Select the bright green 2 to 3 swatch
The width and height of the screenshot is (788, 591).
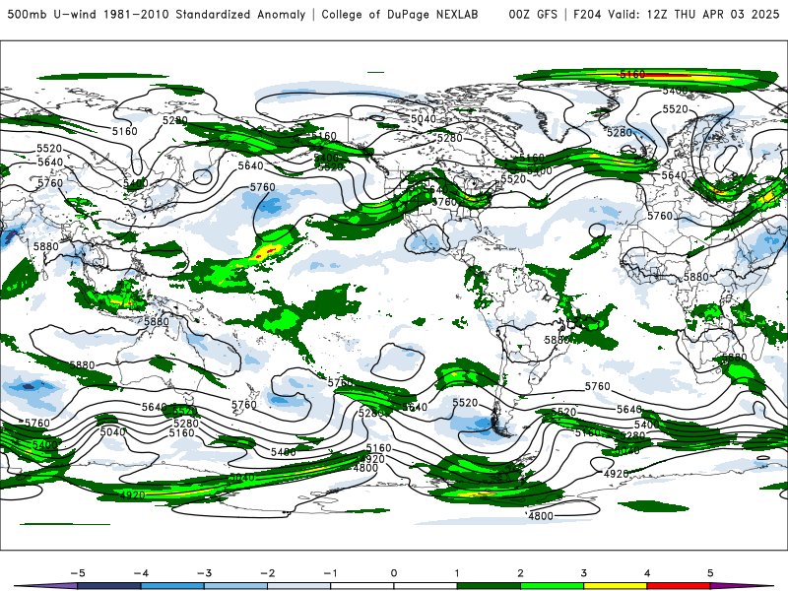553,586
